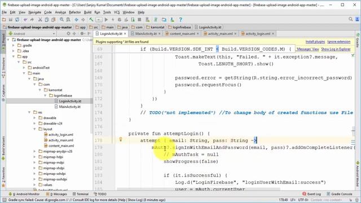The image size is (361, 203).
Task: Collapse the firebase-upload-image-android-app-master root node
Action: pyautogui.click(x=8, y=40)
